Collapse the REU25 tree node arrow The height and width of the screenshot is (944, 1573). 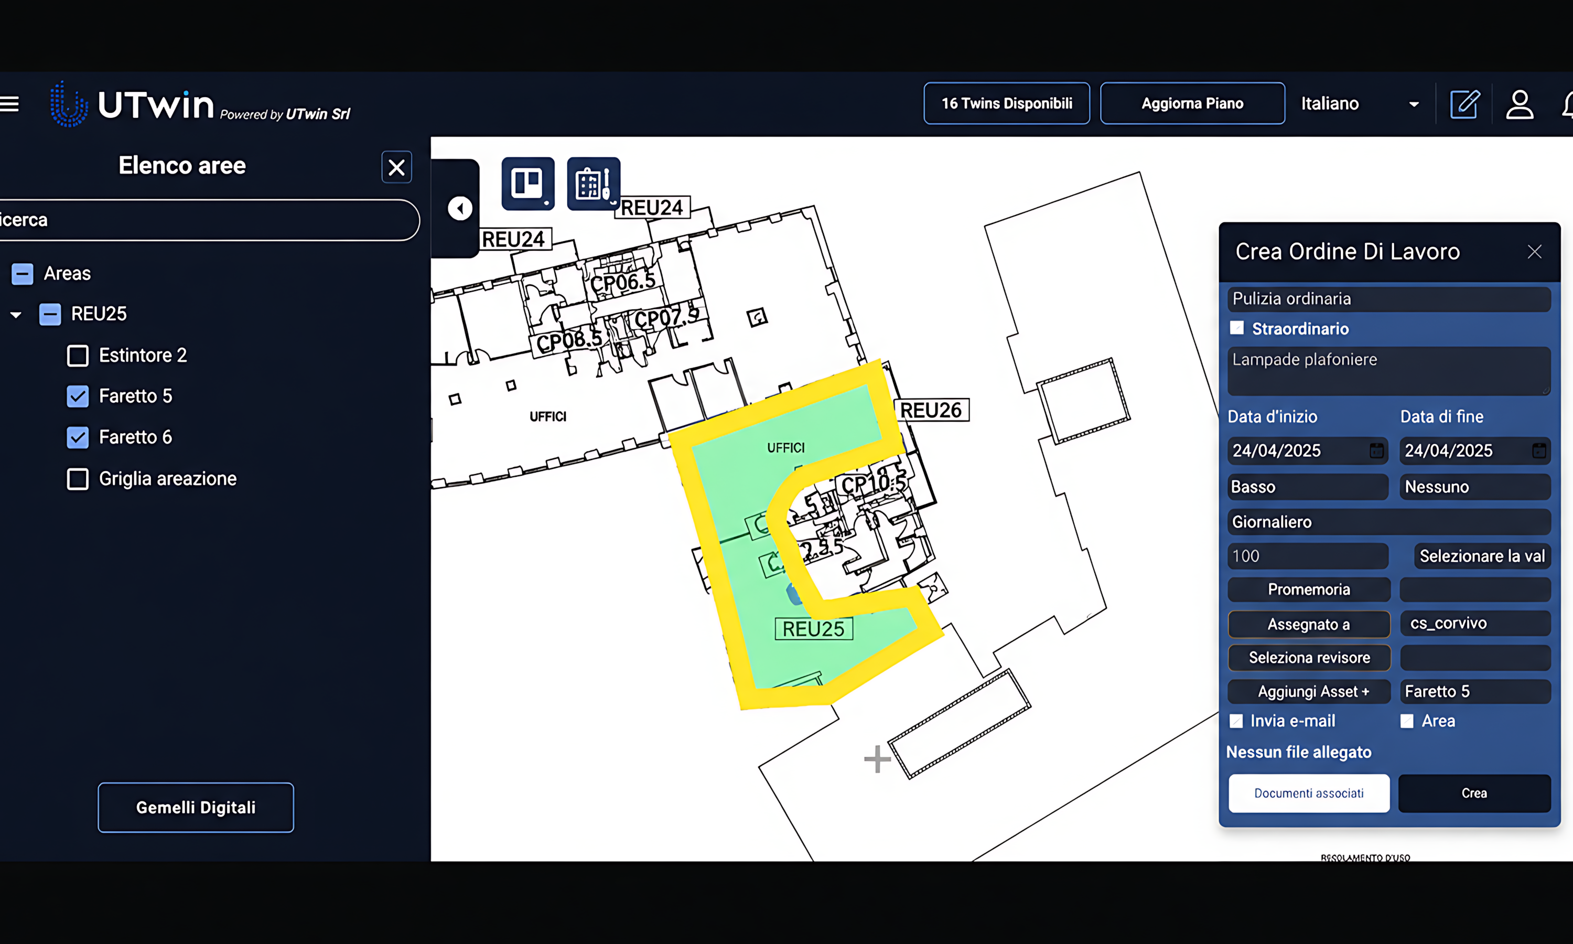(16, 314)
